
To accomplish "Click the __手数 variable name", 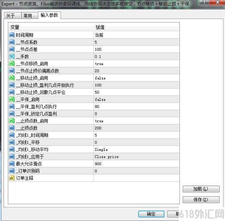I will pos(22,57).
